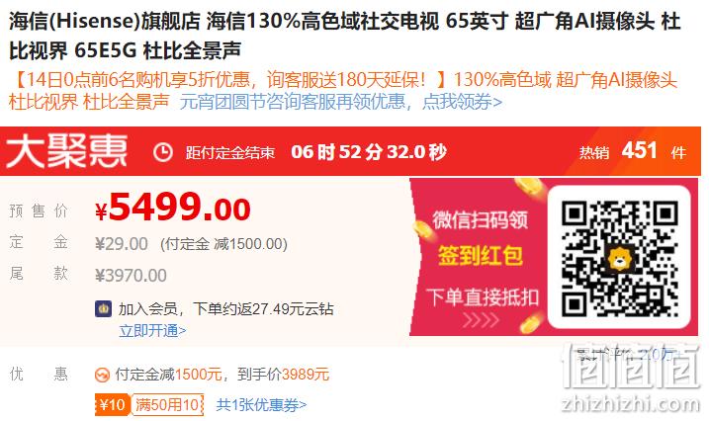Click the triple chevron arrows under 下单直接抵扣
The width and height of the screenshot is (709, 421).
[481, 320]
